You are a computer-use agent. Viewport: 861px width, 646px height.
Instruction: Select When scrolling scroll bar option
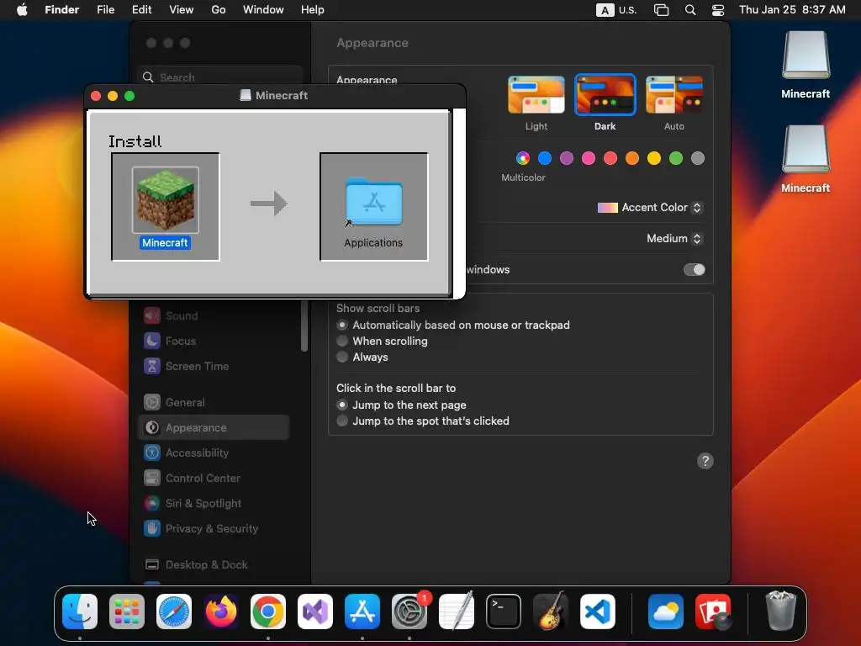pyautogui.click(x=342, y=342)
